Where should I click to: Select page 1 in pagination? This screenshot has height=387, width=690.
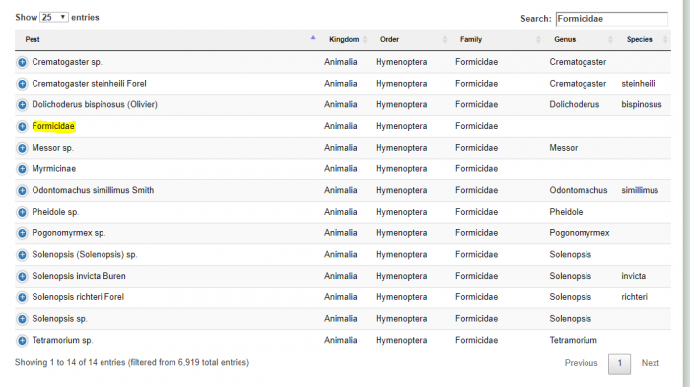click(x=620, y=363)
